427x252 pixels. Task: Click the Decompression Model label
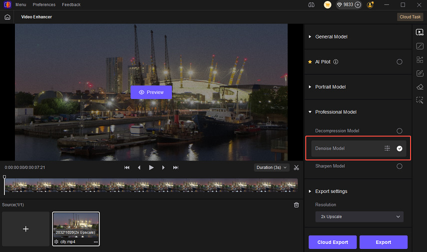337,131
